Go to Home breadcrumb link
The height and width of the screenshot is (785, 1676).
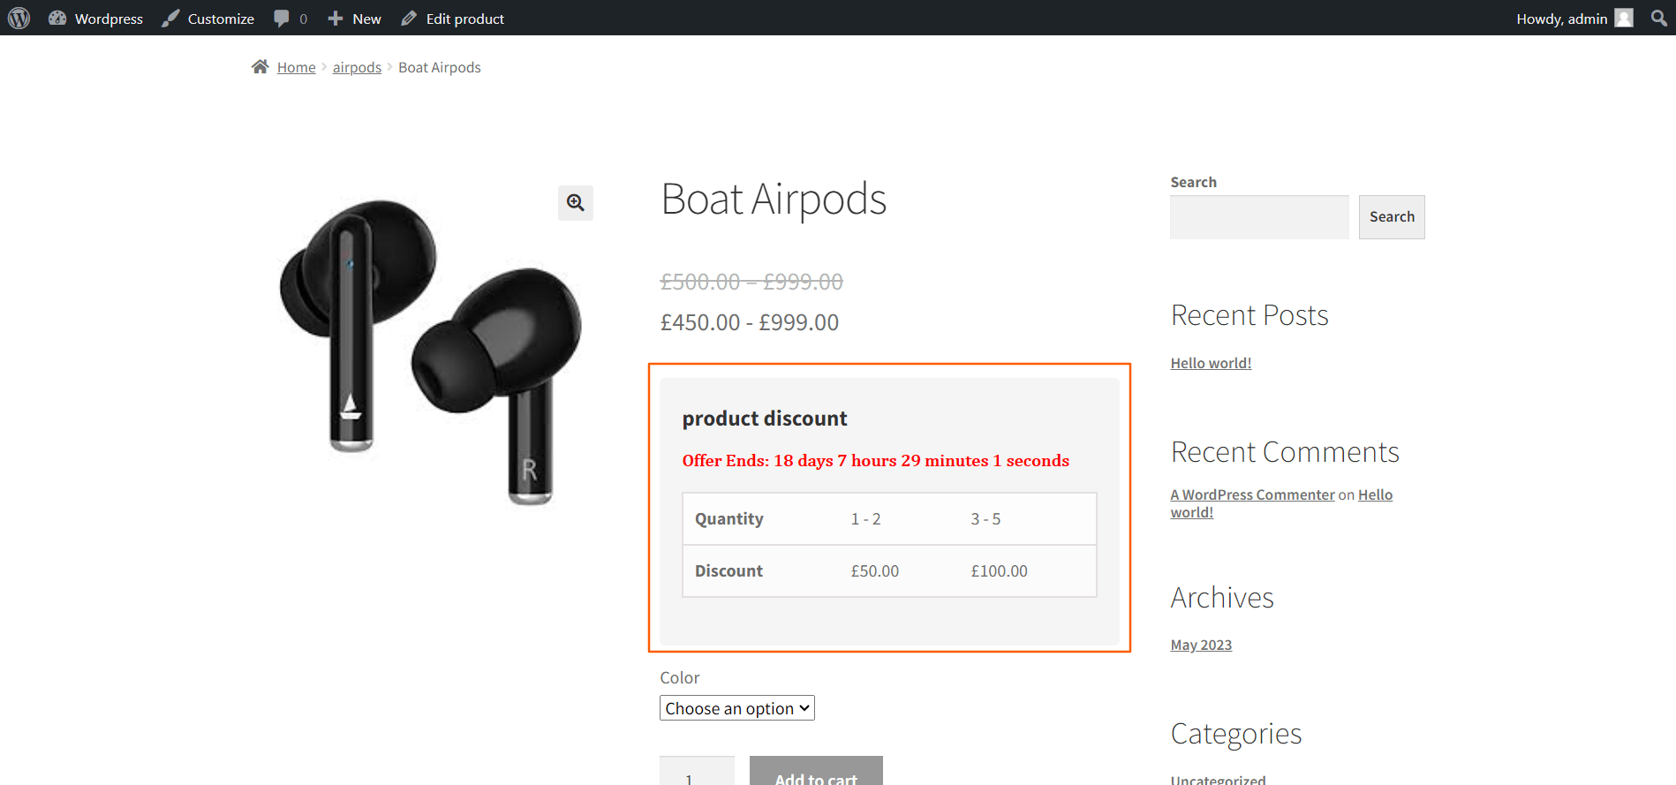coord(296,67)
